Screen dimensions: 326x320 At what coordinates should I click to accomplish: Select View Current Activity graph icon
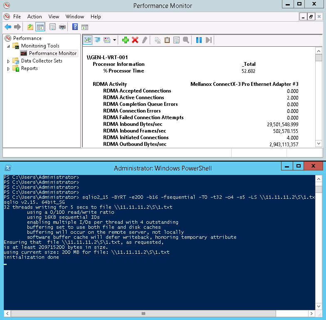pyautogui.click(x=87, y=40)
